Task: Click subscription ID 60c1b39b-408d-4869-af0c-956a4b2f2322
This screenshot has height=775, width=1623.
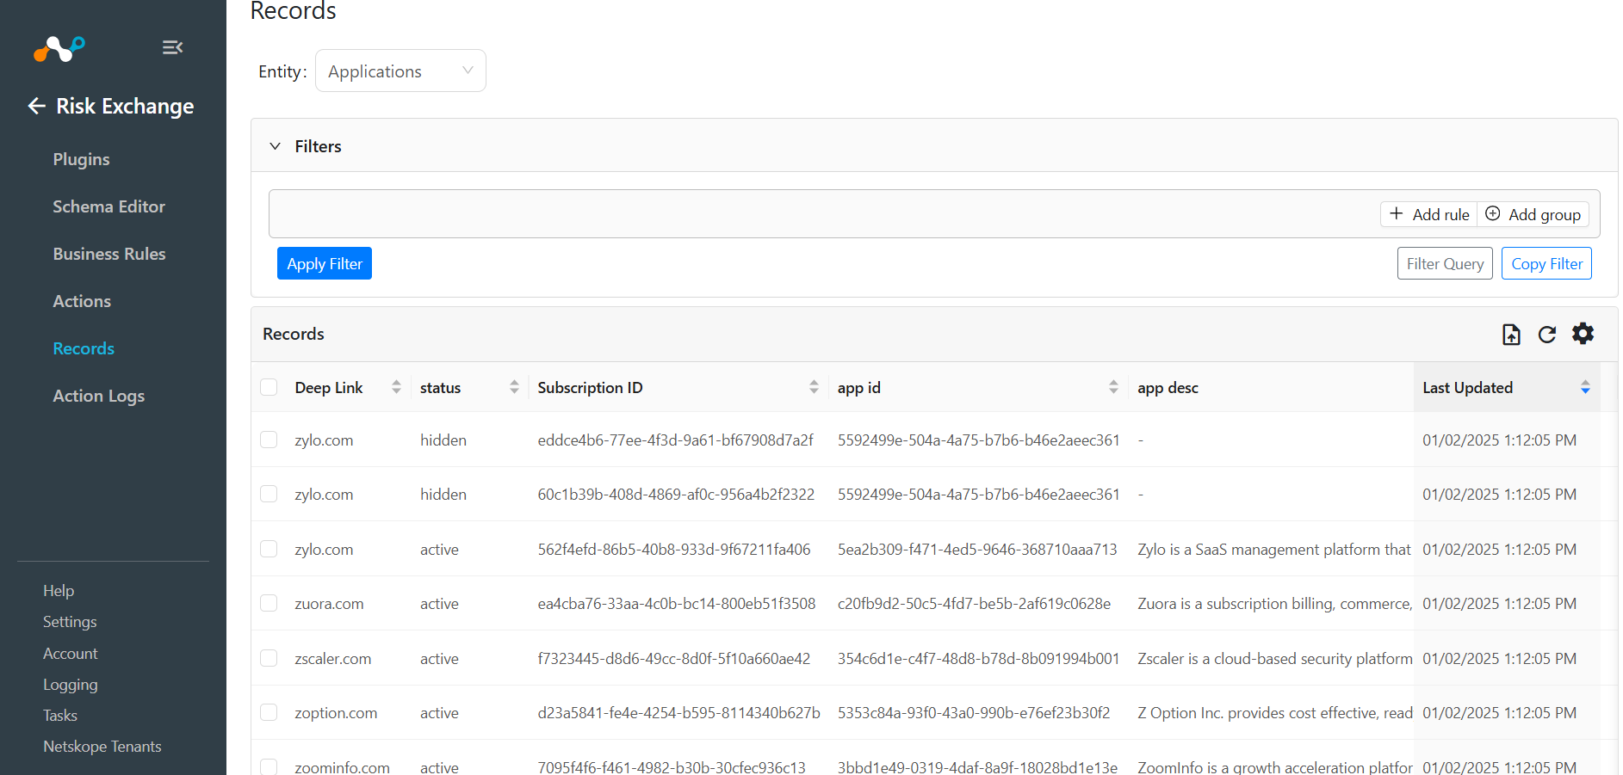Action: click(x=676, y=495)
